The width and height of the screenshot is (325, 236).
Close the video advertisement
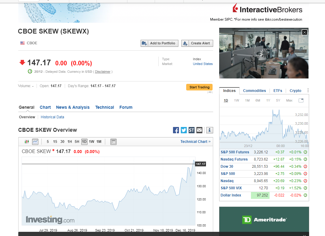point(305,32)
